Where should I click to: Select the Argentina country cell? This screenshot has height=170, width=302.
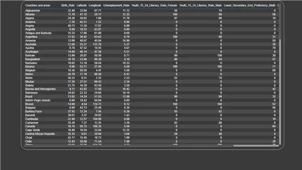(x=31, y=37)
